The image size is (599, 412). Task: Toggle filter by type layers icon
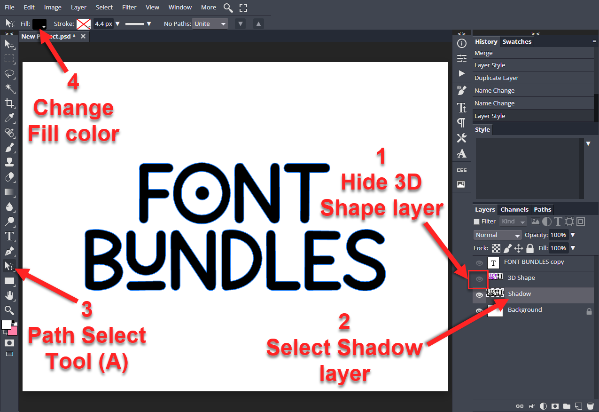(558, 222)
